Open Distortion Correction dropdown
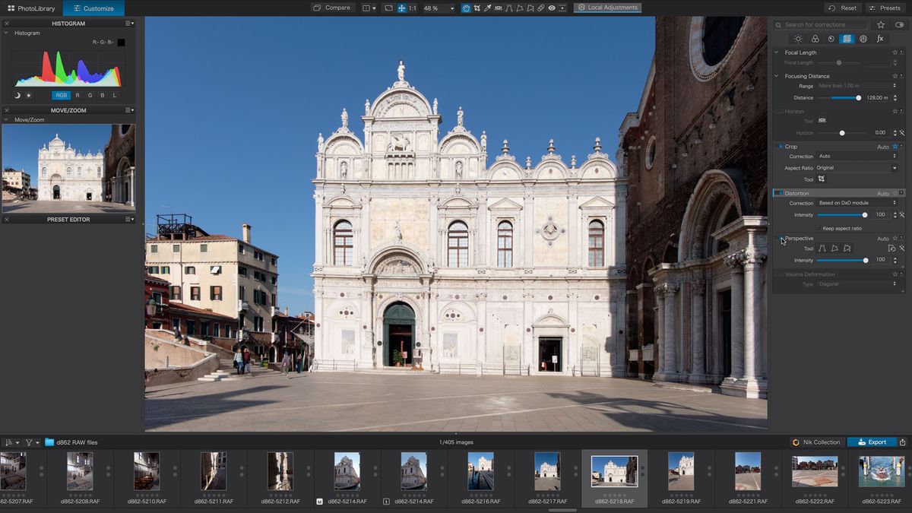The height and width of the screenshot is (513, 912). point(857,203)
